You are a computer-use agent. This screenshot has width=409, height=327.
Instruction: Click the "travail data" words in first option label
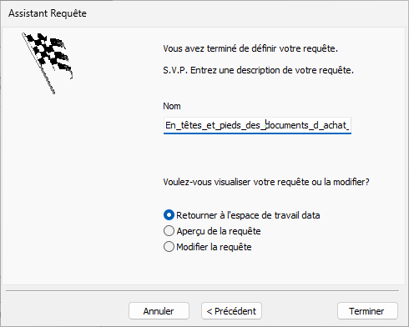(x=297, y=215)
